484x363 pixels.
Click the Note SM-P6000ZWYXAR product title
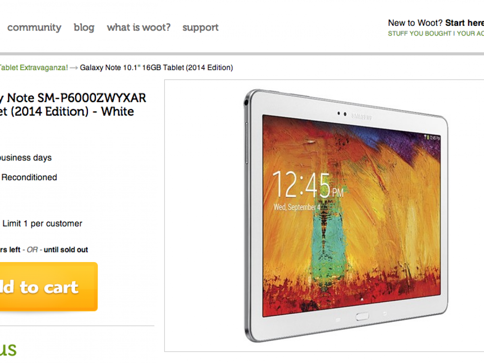pos(73,104)
